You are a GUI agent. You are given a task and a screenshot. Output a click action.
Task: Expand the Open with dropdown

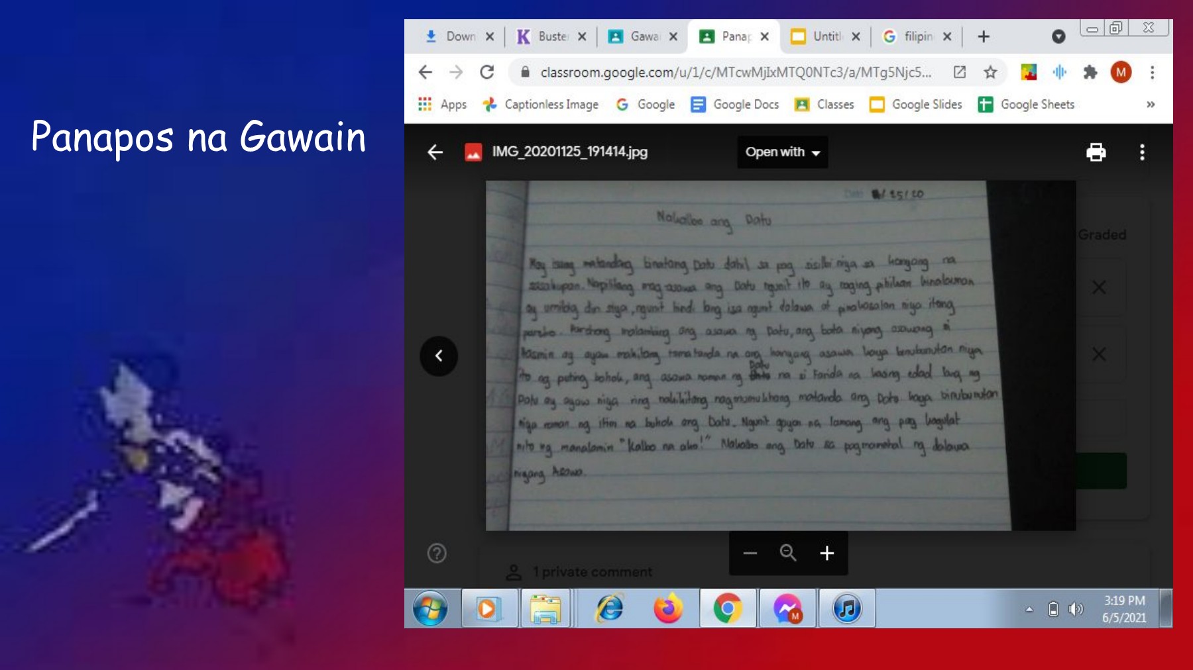[782, 152]
